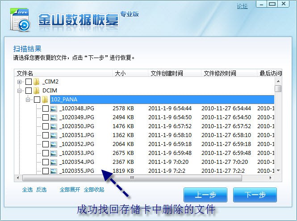Screen dimensions: 297x221
Task: Click the image icon of _1020354.JPG
Action: 54,162
